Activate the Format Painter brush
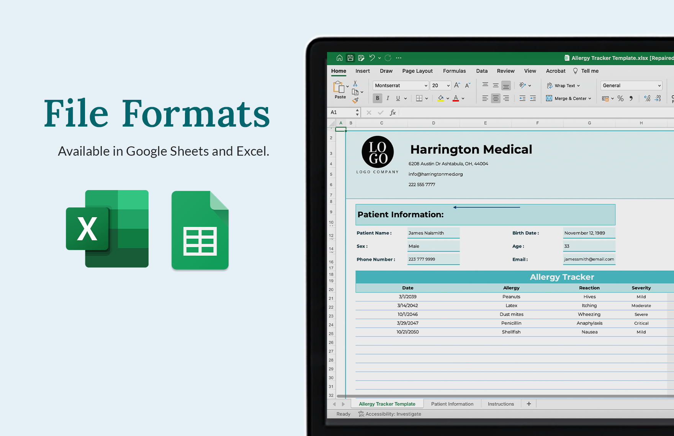Image resolution: width=674 pixels, height=436 pixels. click(355, 100)
